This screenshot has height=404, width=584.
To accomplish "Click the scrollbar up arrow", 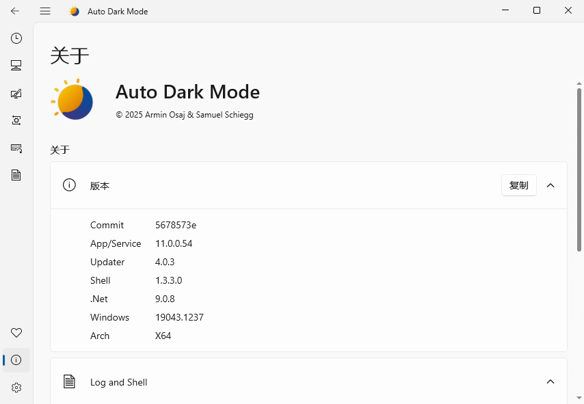I will 579,83.
